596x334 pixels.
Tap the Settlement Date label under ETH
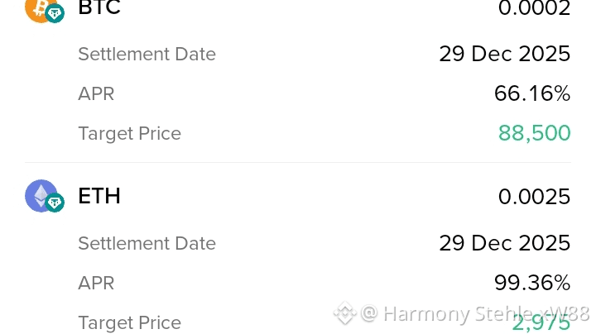click(147, 243)
